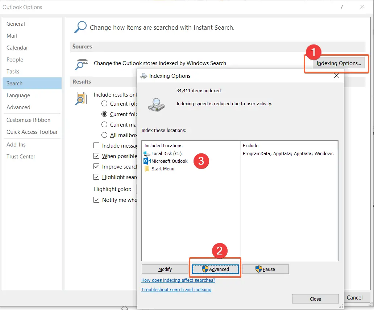The width and height of the screenshot is (374, 310).
Task: Click the Indexing Options title bar icon
Action: click(144, 76)
